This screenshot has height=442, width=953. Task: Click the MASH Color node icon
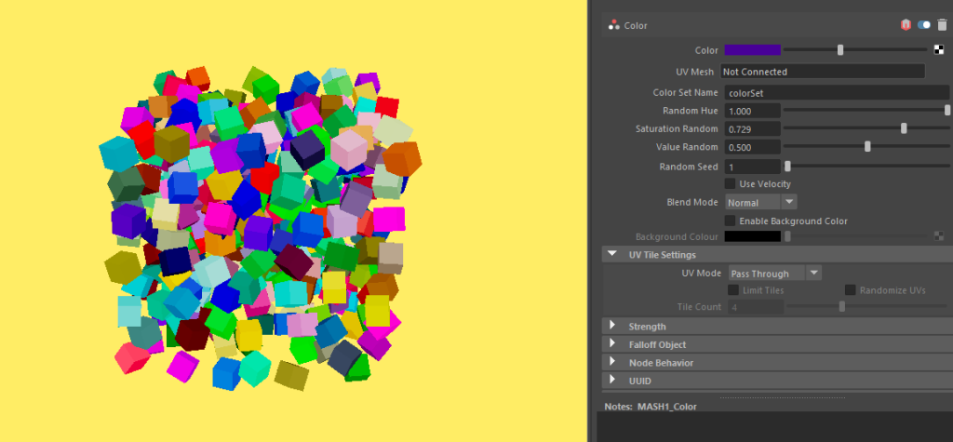pyautogui.click(x=613, y=26)
